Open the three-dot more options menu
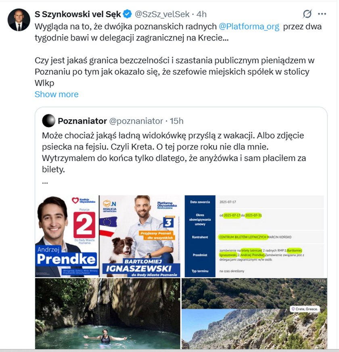Image resolution: width=339 pixels, height=352 pixels. tap(322, 14)
